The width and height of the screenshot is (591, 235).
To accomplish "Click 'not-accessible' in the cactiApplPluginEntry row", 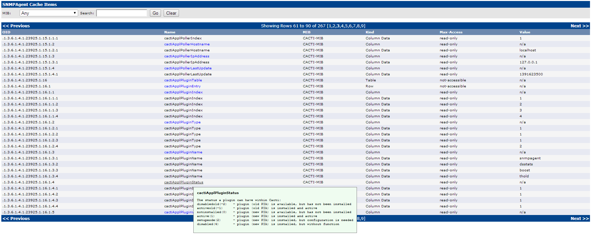I will click(x=453, y=86).
